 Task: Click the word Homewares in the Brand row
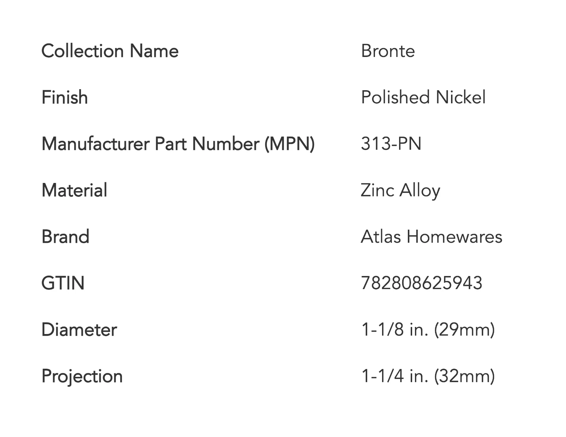click(454, 237)
